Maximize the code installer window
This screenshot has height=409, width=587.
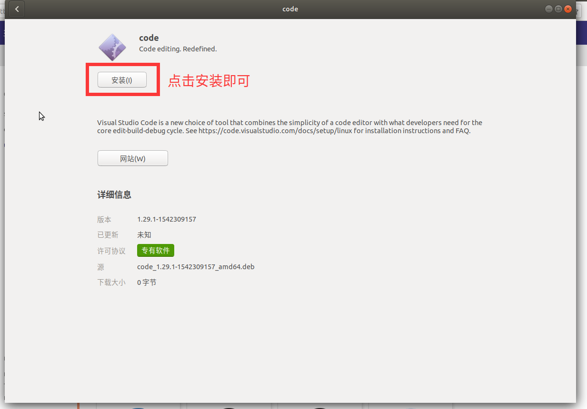pyautogui.click(x=558, y=9)
